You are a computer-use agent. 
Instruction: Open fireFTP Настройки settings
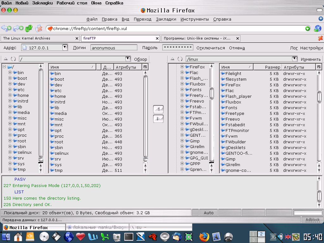[311, 48]
